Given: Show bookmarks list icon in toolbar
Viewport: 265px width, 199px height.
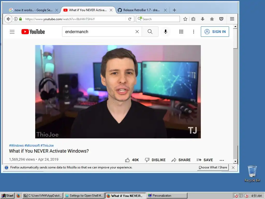Looking at the screenshot, I should point(193,19).
